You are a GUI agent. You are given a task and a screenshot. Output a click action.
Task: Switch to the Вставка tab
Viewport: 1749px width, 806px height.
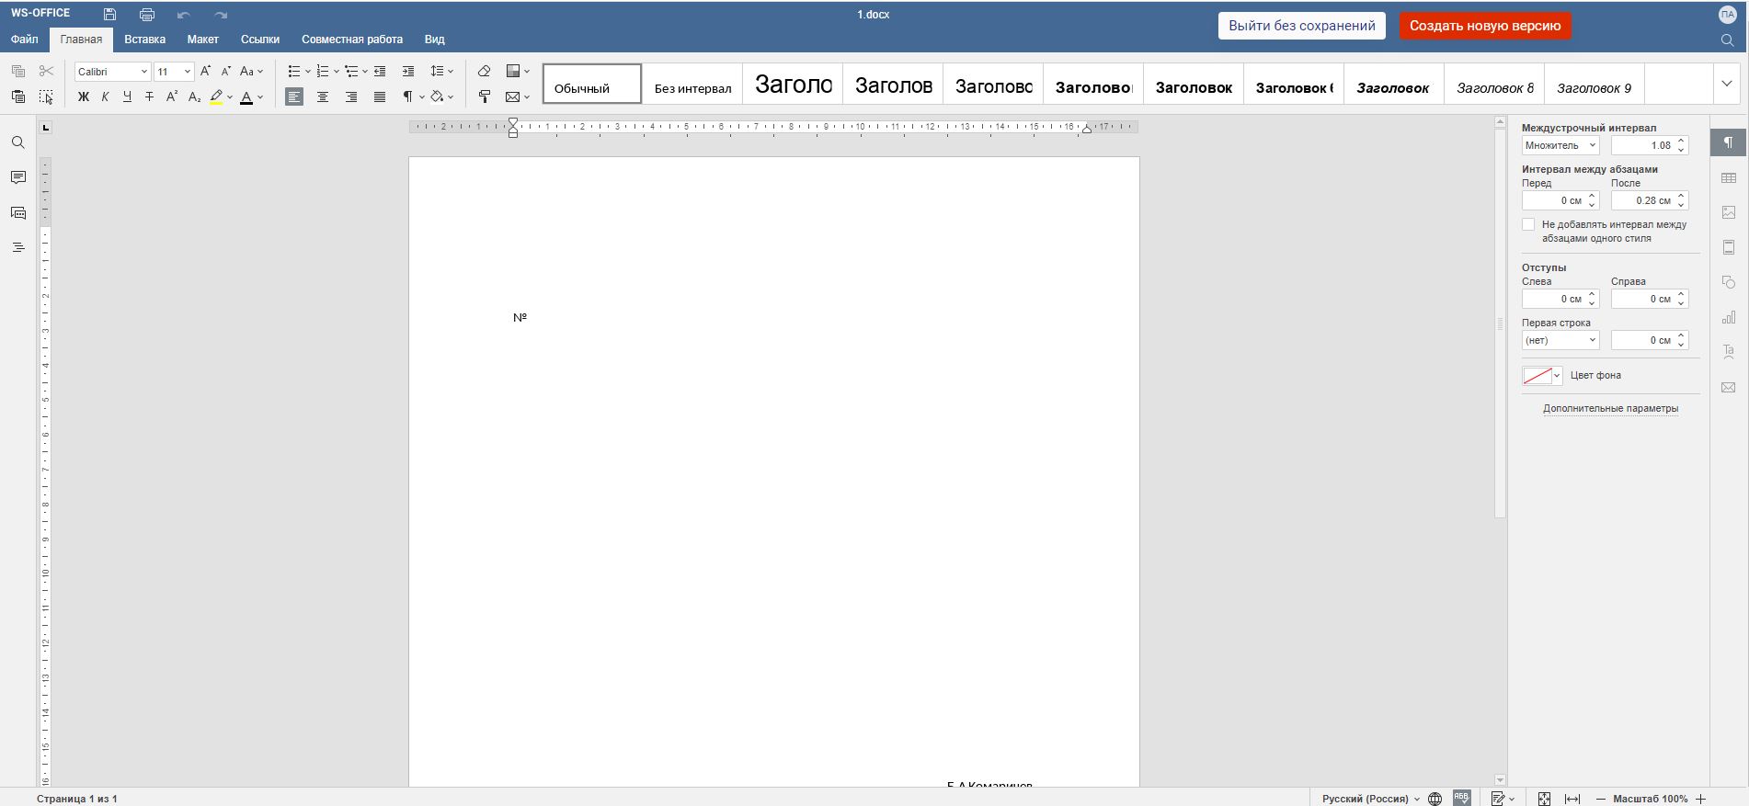pos(144,40)
